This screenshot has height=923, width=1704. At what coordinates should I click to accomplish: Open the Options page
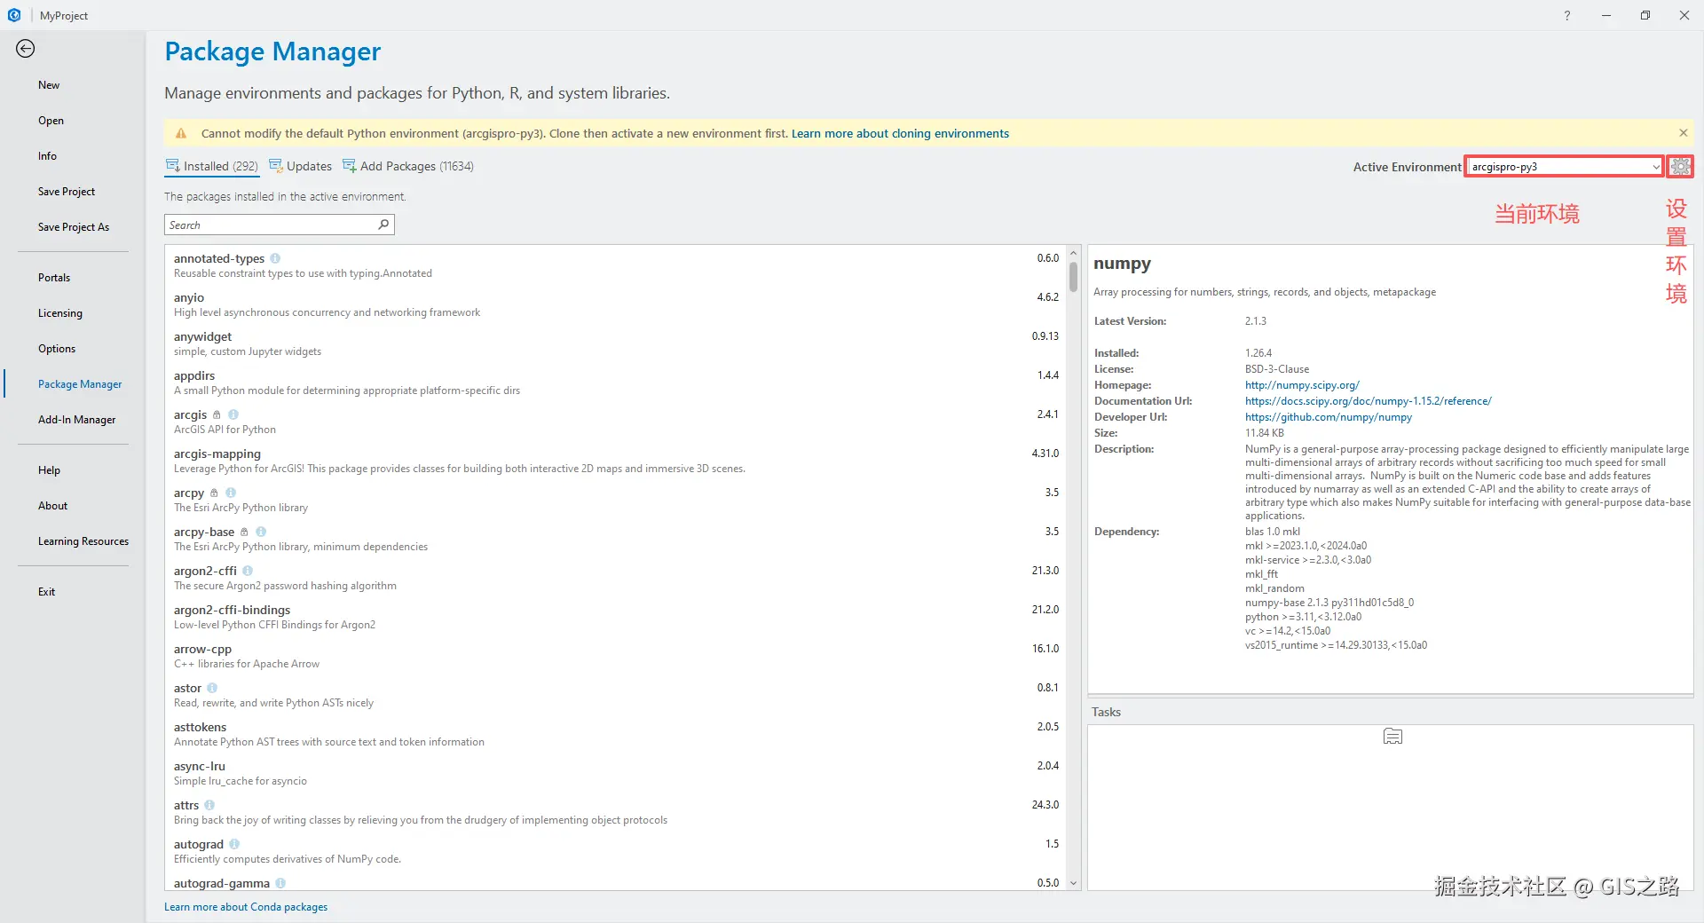57,349
